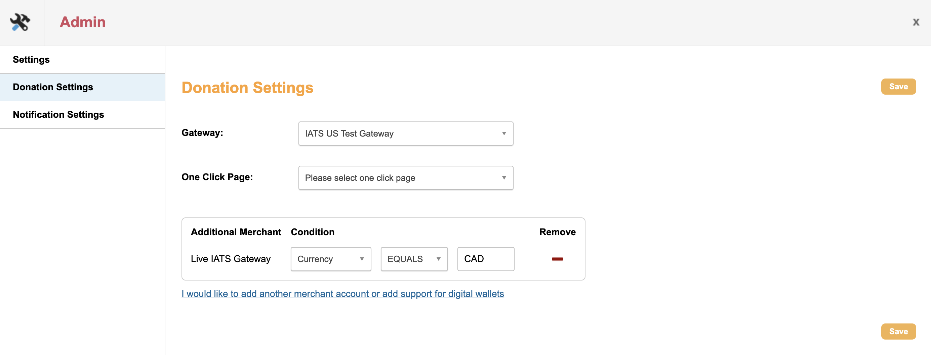
Task: Click the Gateway field label
Action: pos(202,133)
